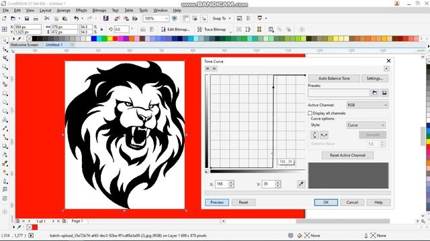This screenshot has width=430, height=241.
Task: Click the Y value field in Tone Curve
Action: tap(268, 184)
